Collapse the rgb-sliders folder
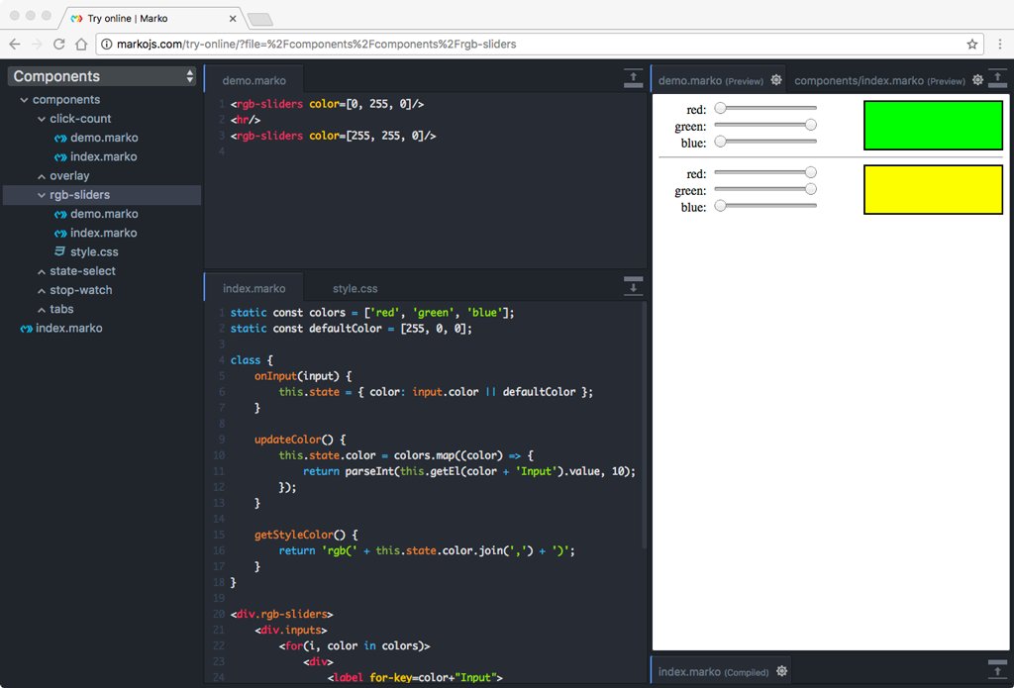 click(42, 195)
